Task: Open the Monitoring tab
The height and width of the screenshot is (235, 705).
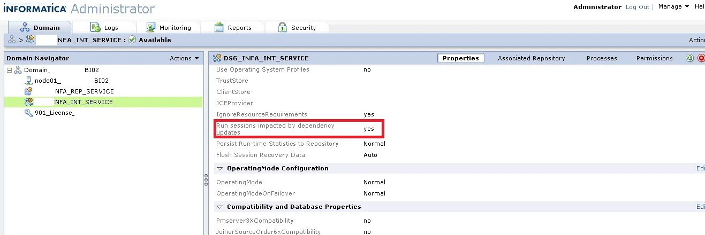Action: (168, 27)
